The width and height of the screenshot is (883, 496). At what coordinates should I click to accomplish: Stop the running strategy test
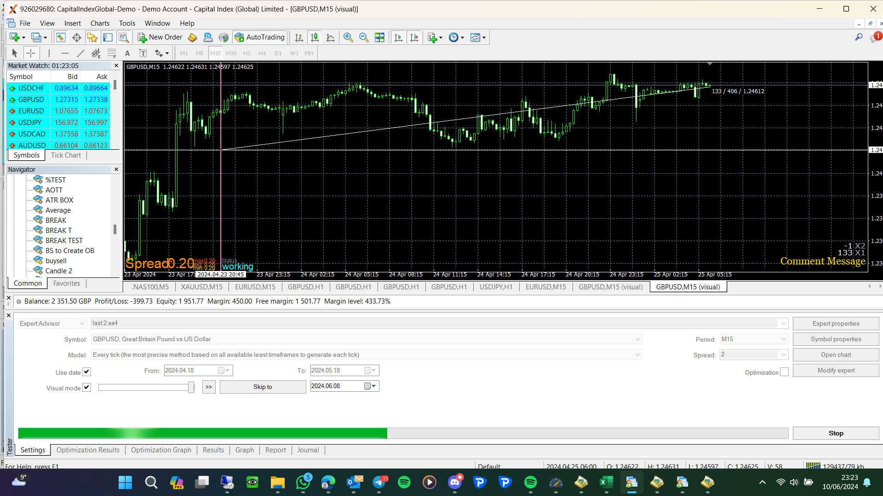836,433
